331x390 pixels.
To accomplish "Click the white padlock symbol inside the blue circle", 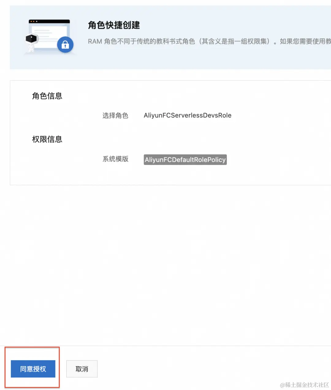I will [65, 45].
